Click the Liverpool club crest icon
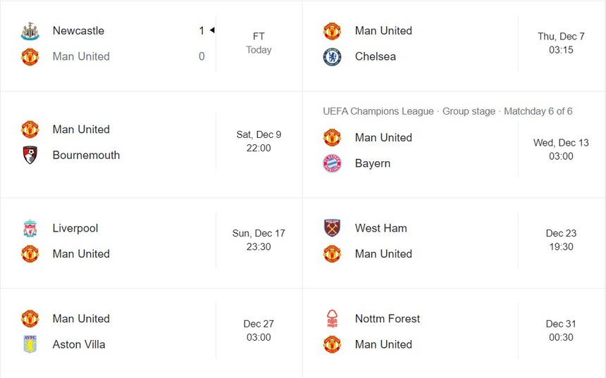The height and width of the screenshot is (378, 606). [30, 229]
